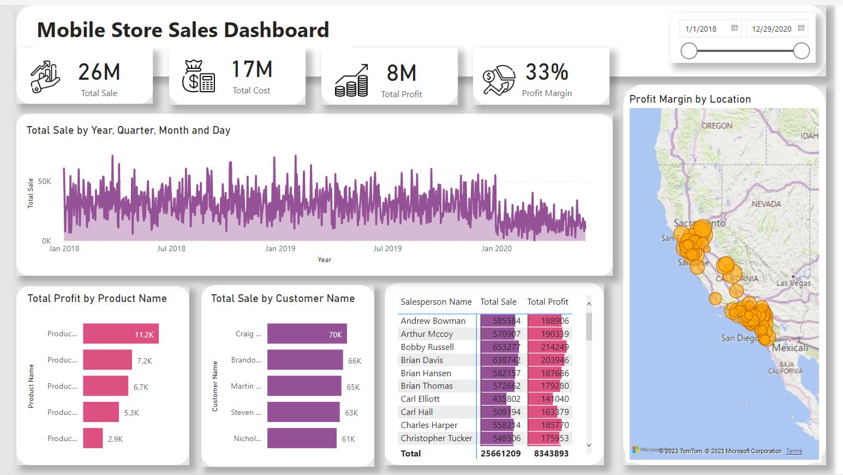Click the Profit Margin by Location title
This screenshot has width=843, height=475.
(690, 99)
